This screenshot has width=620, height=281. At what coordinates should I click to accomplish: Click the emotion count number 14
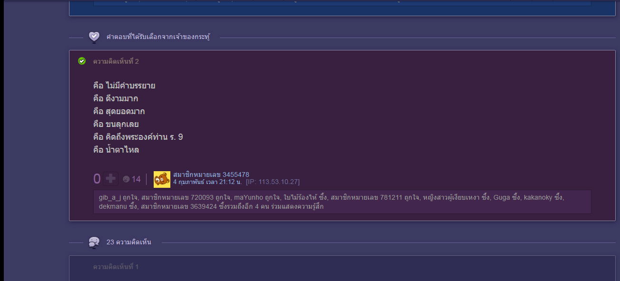click(136, 179)
